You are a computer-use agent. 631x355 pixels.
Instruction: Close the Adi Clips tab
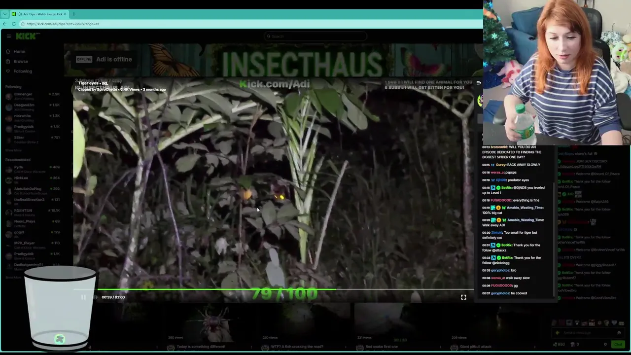tap(66, 14)
